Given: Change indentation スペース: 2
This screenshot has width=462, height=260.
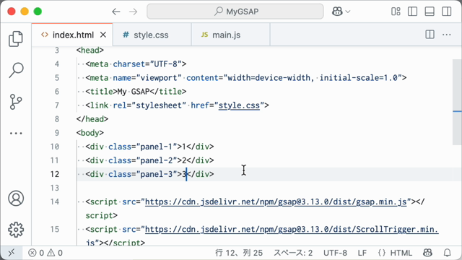Looking at the screenshot, I should click(x=293, y=253).
